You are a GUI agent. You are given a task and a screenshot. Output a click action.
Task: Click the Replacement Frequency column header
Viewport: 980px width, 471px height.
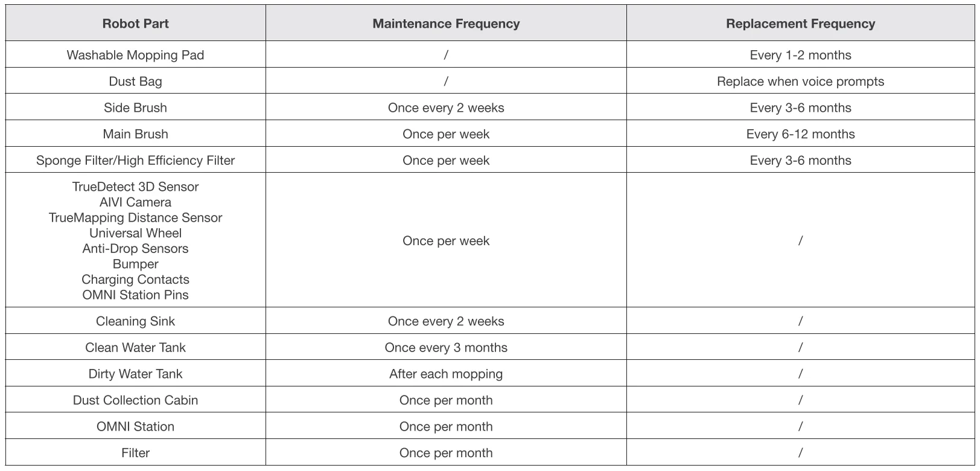click(x=800, y=24)
